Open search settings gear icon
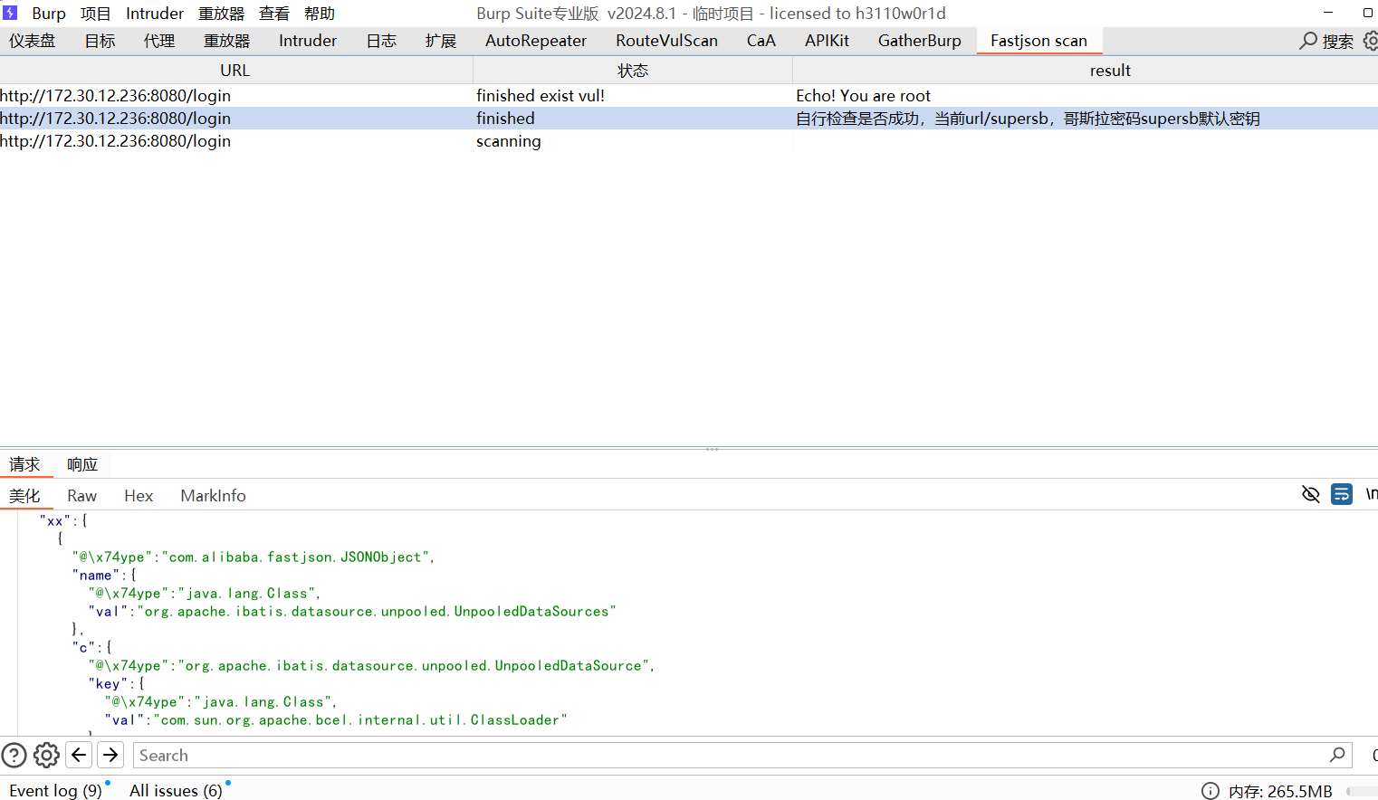 click(46, 755)
